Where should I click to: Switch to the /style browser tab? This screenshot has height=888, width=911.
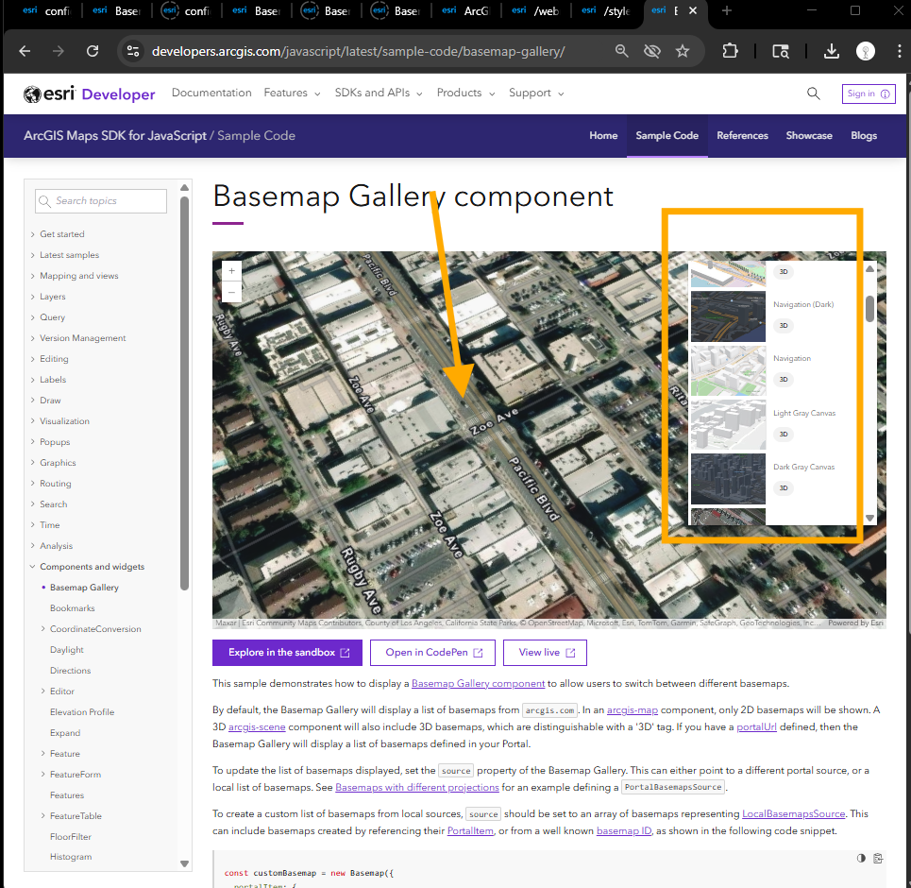(x=607, y=10)
